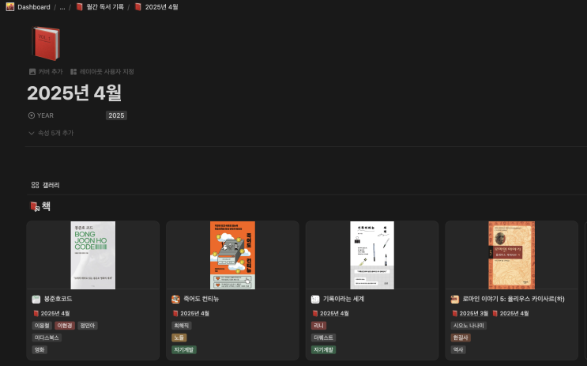Open 2025년 3월 relation on 로마인 이야기 card
Image resolution: width=587 pixels, height=366 pixels.
coord(470,313)
